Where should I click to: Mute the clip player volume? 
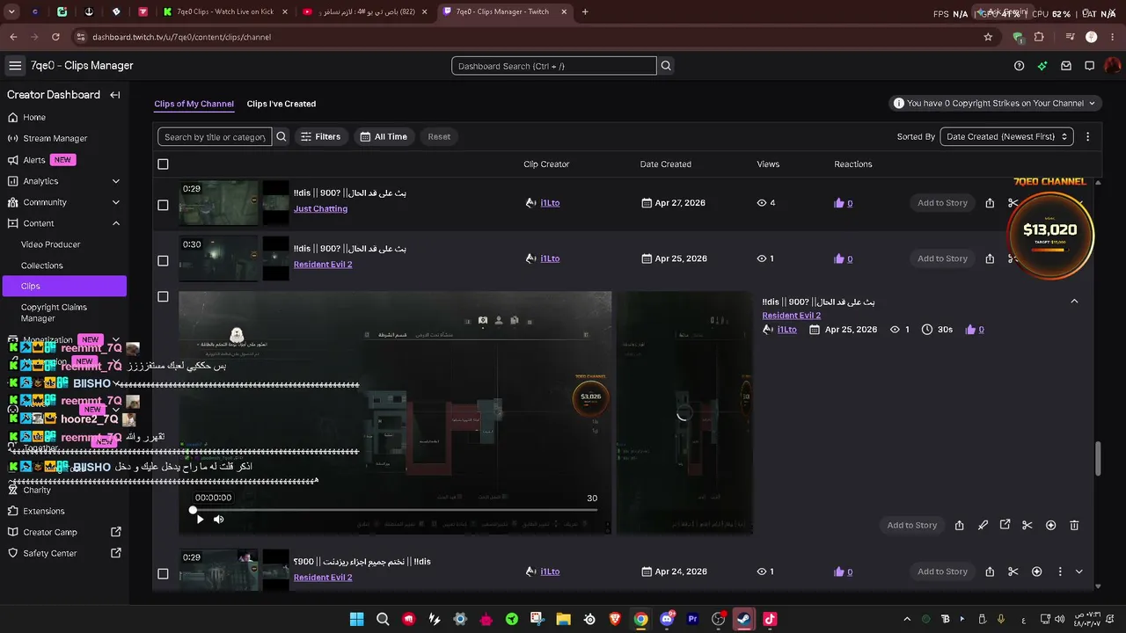coord(219,520)
